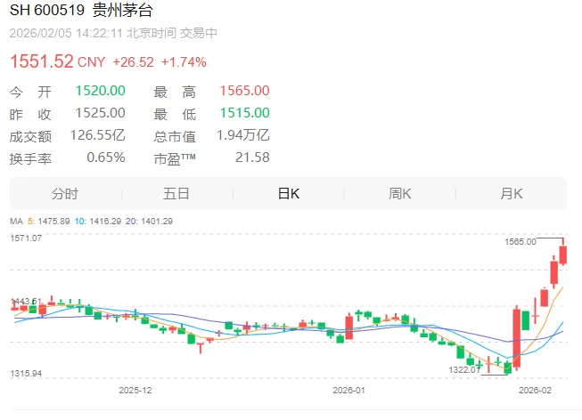This screenshot has height=420, width=582.
Task: Click the 换手率 label
Action: pyautogui.click(x=30, y=159)
